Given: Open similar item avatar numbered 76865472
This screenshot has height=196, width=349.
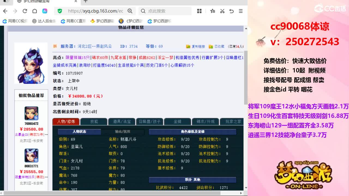Looking at the screenshot, I should pos(31,114).
